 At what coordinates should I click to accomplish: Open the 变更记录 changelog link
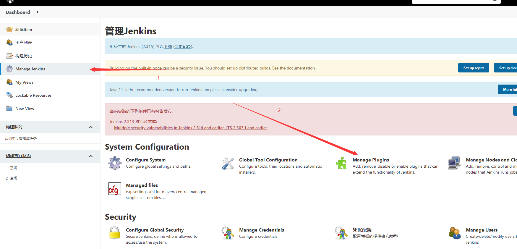183,46
